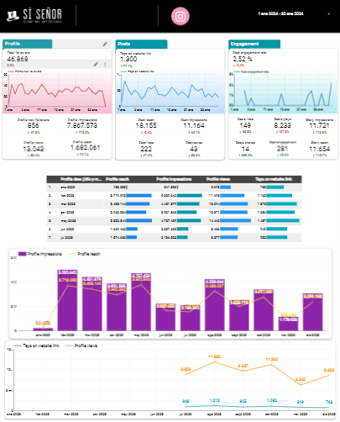The height and width of the screenshot is (422, 340).
Task: Click the Profile impressions table header
Action: coord(174,179)
